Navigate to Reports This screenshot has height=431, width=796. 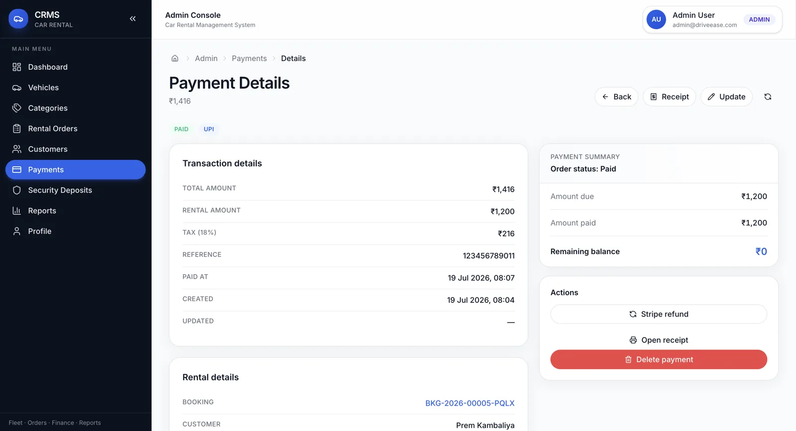(x=76, y=211)
